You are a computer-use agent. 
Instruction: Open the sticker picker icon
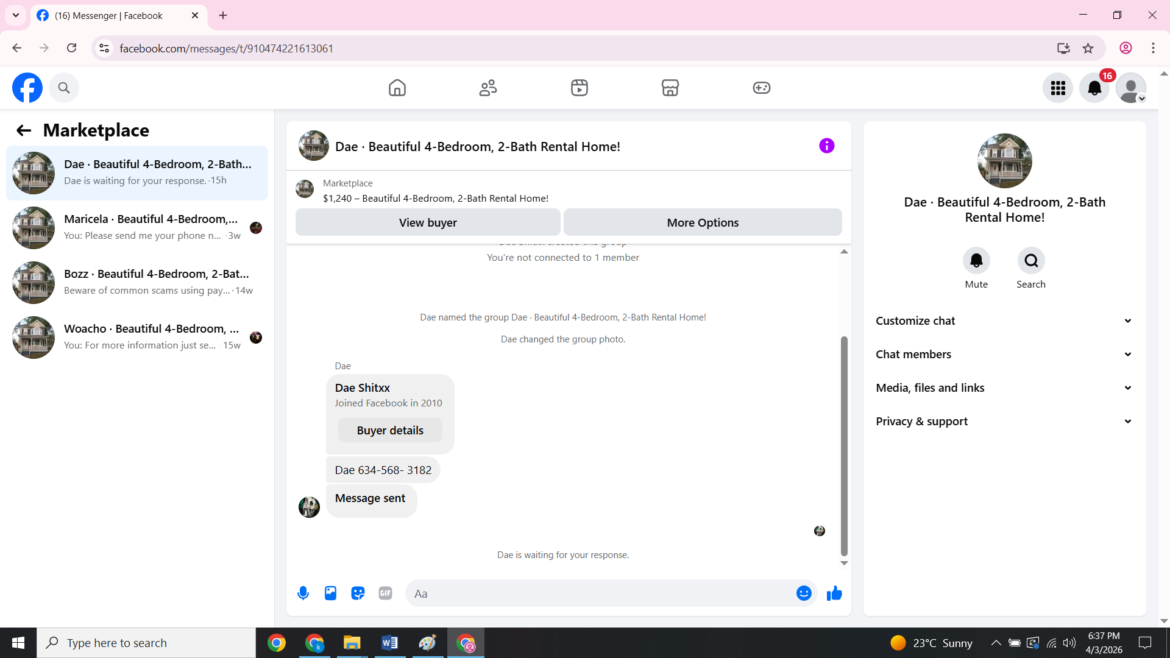(358, 593)
